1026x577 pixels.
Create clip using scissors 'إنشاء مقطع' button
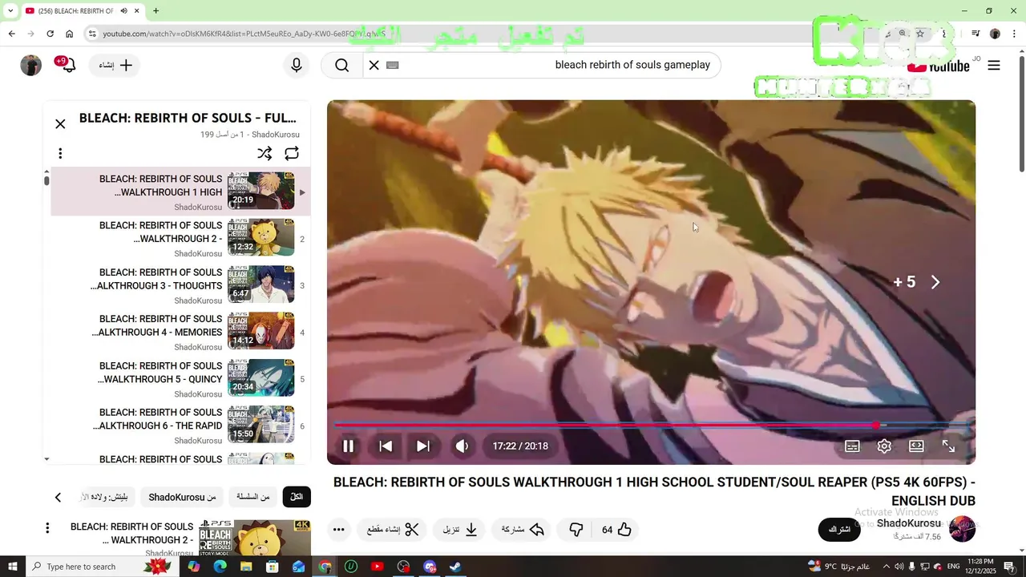tap(393, 530)
